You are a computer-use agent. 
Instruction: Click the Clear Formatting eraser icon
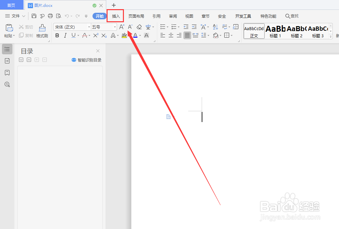139,27
